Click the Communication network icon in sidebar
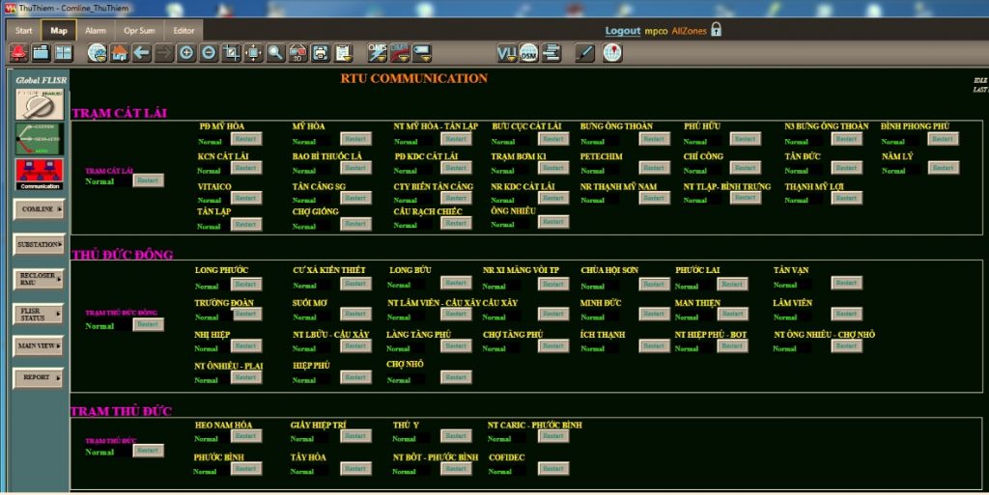The height and width of the screenshot is (495, 989). coord(39,175)
